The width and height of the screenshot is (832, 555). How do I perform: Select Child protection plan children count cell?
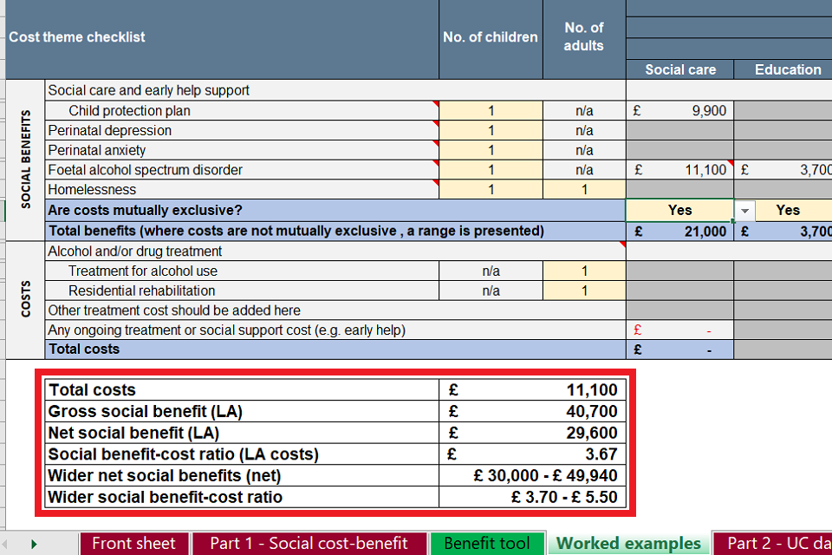491,111
